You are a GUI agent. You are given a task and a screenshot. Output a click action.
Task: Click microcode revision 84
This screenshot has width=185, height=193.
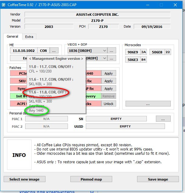[143, 60]
